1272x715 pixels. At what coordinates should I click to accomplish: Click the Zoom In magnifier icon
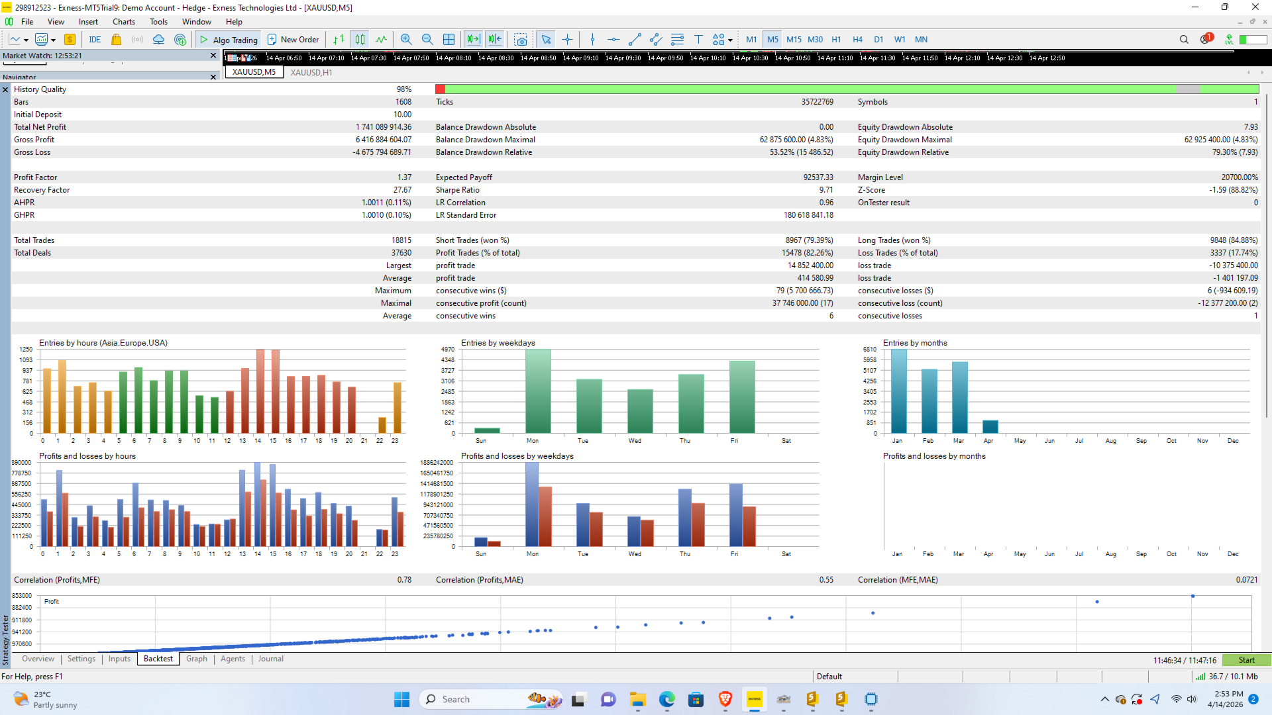click(x=406, y=40)
